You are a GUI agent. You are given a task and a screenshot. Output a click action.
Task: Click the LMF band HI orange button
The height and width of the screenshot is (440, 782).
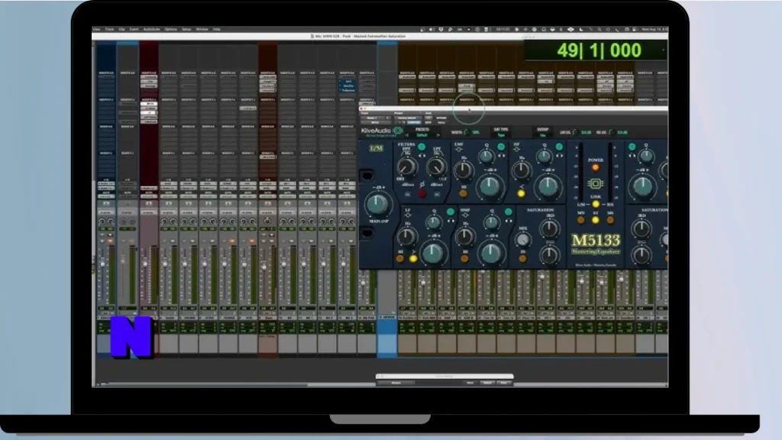coord(463,193)
